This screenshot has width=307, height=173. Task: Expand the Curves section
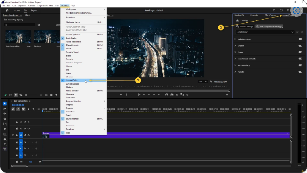(235, 52)
